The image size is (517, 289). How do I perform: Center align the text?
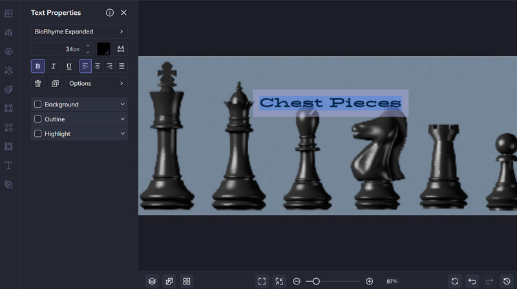click(x=98, y=66)
